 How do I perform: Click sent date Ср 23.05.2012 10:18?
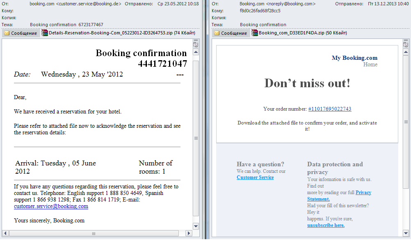tap(178, 4)
